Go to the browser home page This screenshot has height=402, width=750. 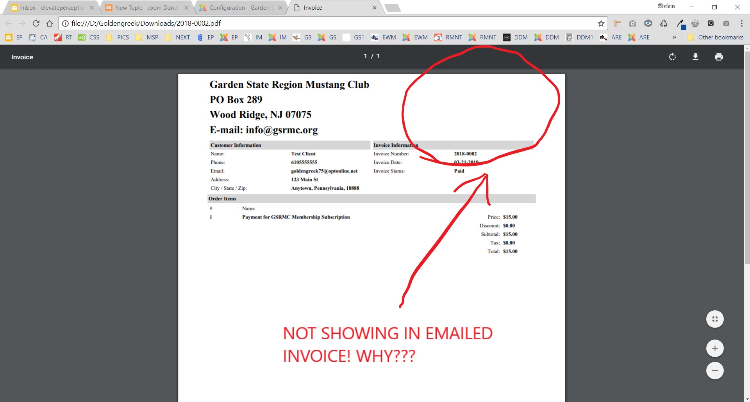point(50,23)
